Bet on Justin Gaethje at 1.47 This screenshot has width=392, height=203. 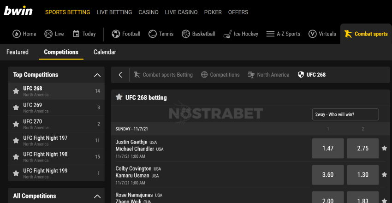point(328,148)
